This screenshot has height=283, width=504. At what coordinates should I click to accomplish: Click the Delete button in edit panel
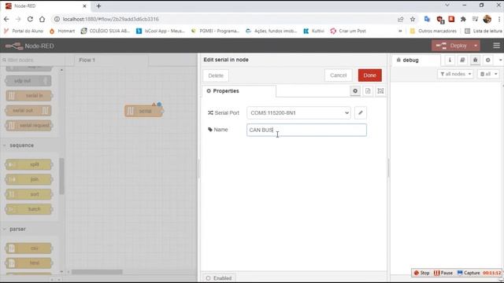[x=216, y=75]
